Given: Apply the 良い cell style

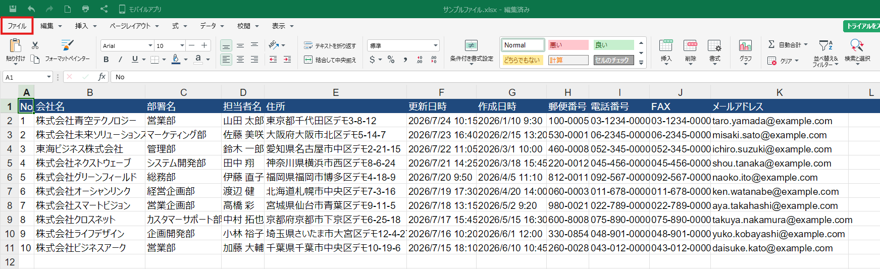Looking at the screenshot, I should point(613,45).
